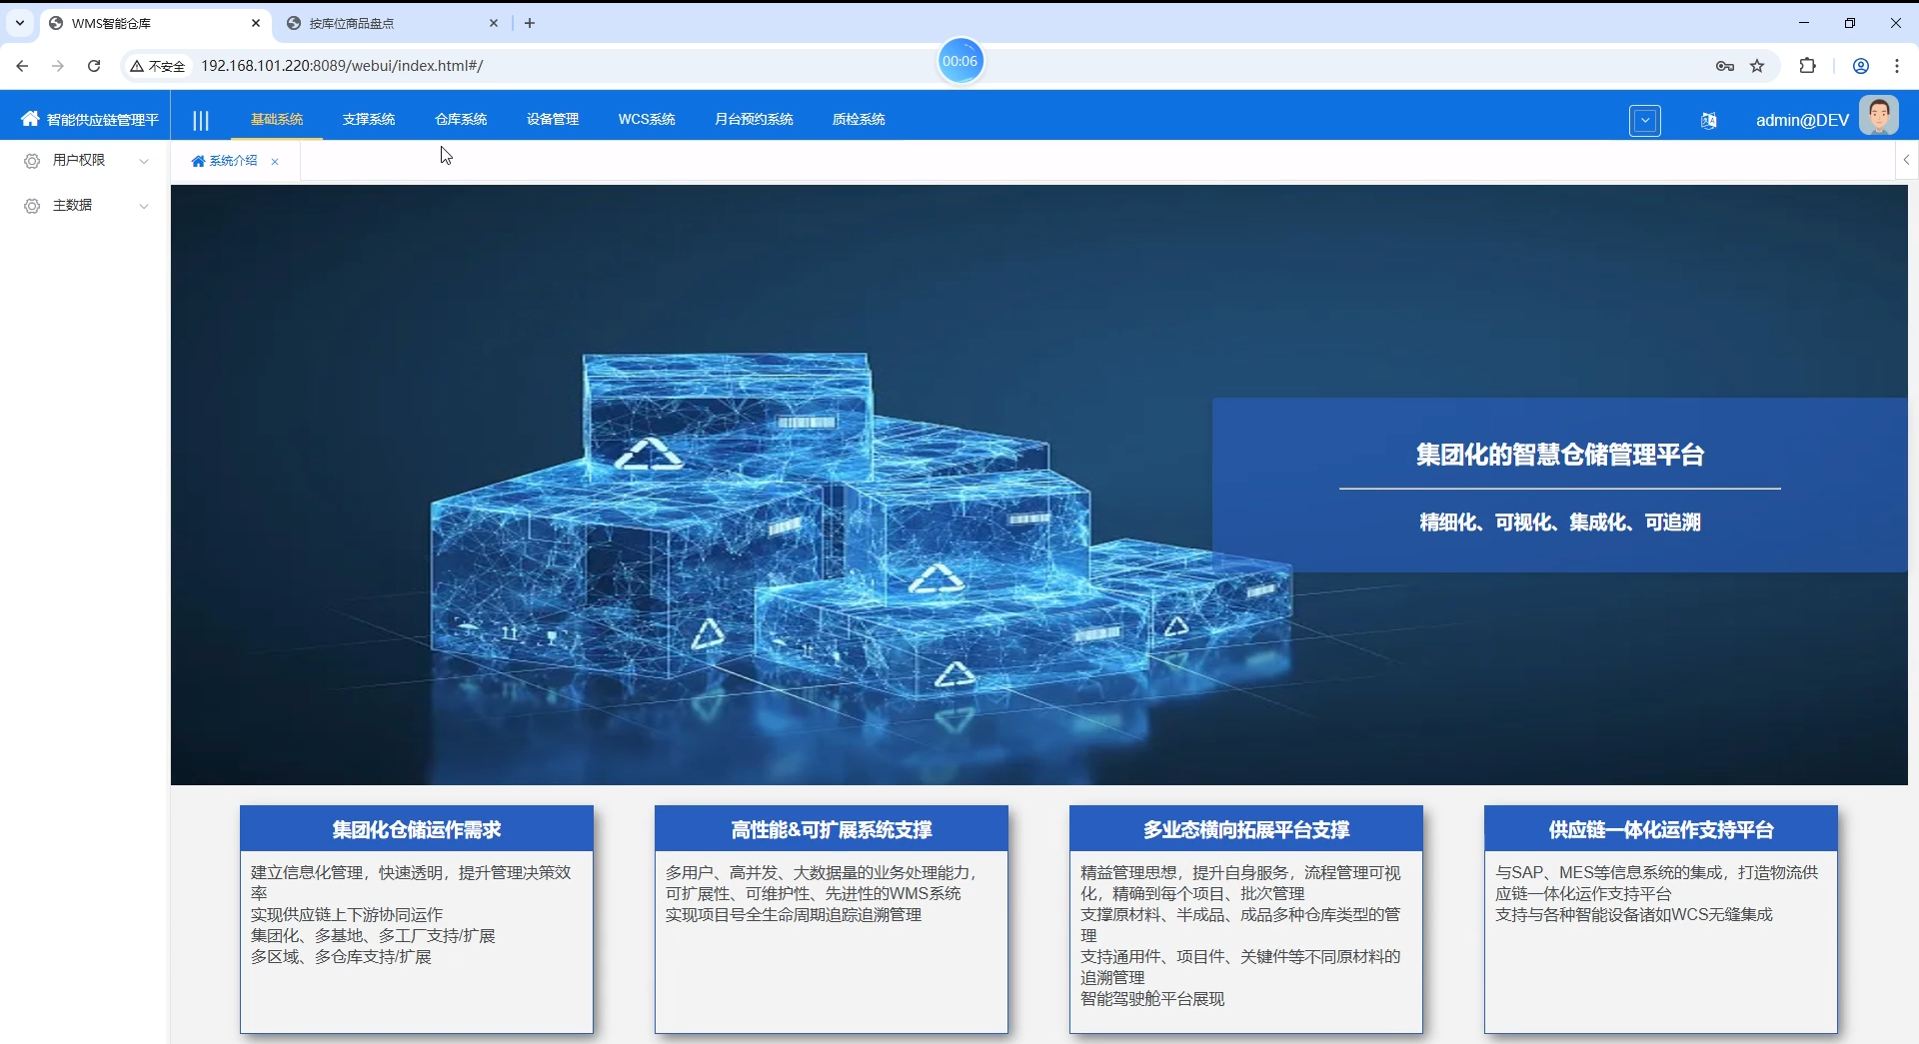Open the WCS系统 menu item

coord(646,119)
